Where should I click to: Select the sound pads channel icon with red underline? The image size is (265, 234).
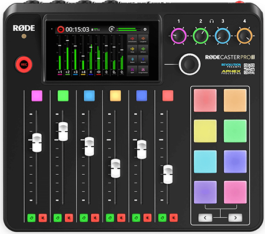pos(98,72)
